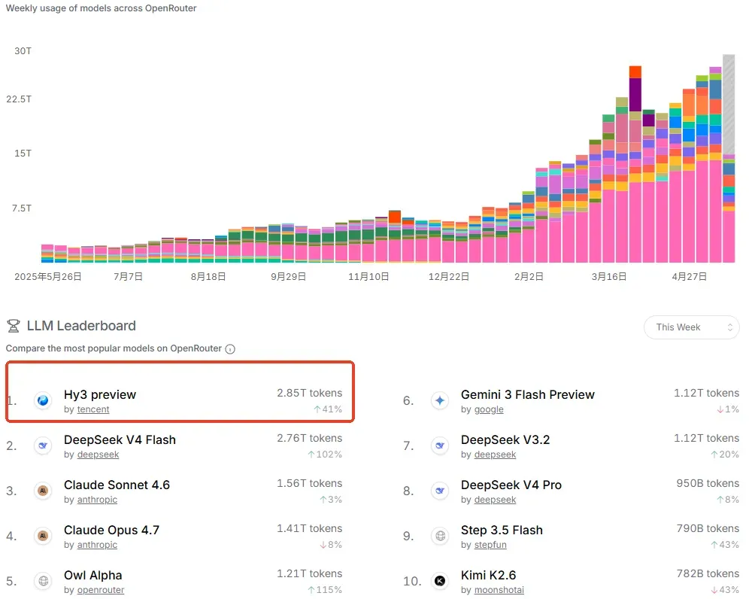Click the Anthropic logo beside Claude Opus 4.7

43,536
